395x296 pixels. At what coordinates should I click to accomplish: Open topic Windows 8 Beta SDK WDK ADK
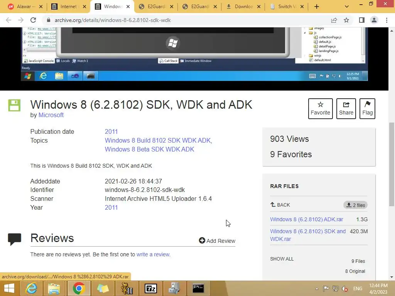point(149,149)
